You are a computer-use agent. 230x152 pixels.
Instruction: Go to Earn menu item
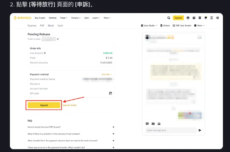coord(87,18)
